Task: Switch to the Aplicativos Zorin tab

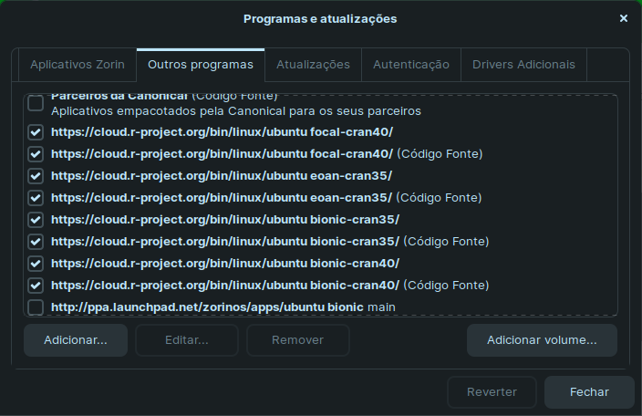Action: [78, 65]
